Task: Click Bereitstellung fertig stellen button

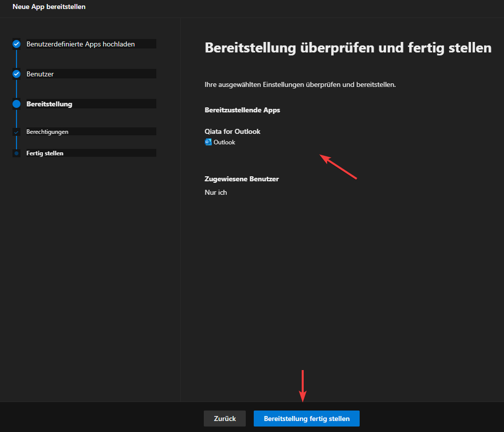Action: click(306, 419)
